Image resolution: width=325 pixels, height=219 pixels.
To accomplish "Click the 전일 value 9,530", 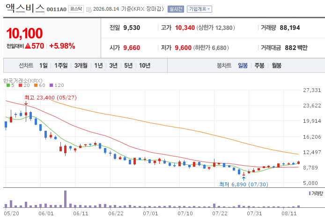I will [x=132, y=28].
